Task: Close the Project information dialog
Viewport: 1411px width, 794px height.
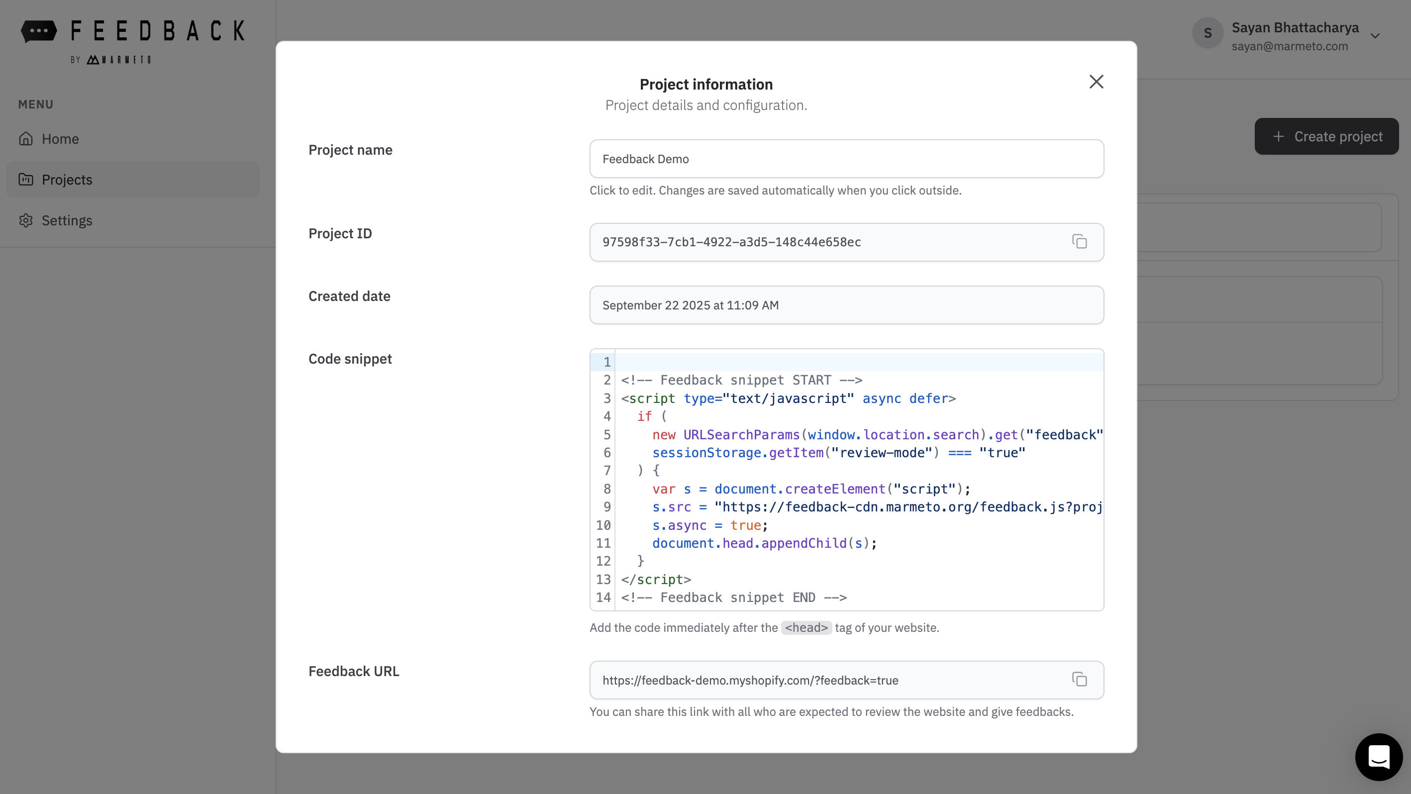Action: (x=1096, y=82)
